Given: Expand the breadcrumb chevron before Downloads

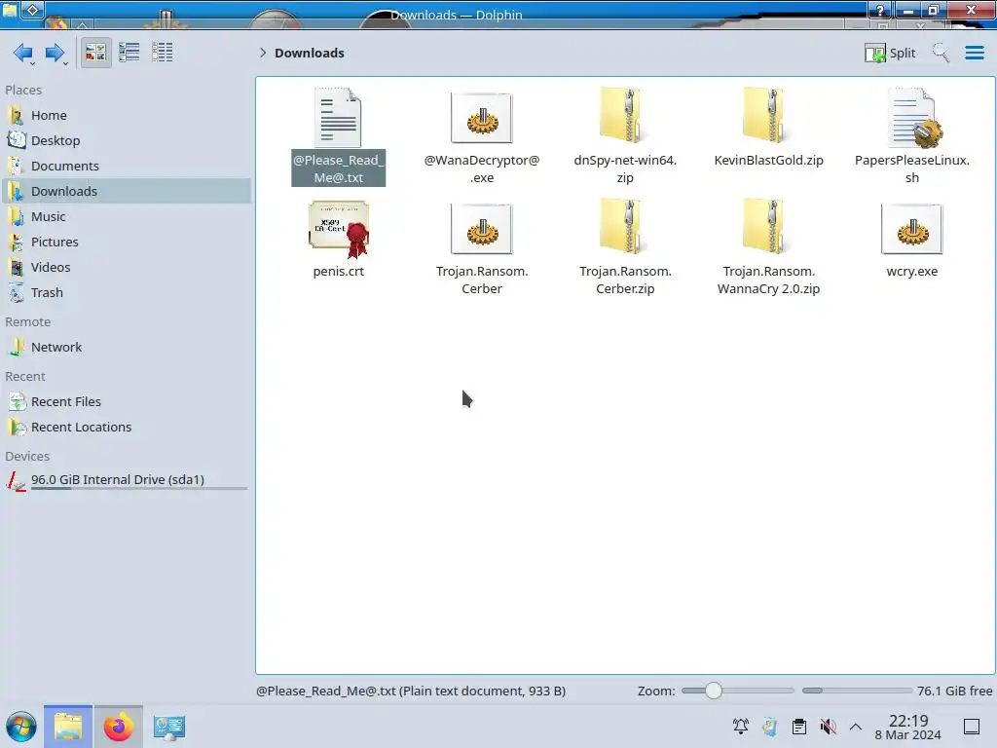Looking at the screenshot, I should pyautogui.click(x=263, y=53).
